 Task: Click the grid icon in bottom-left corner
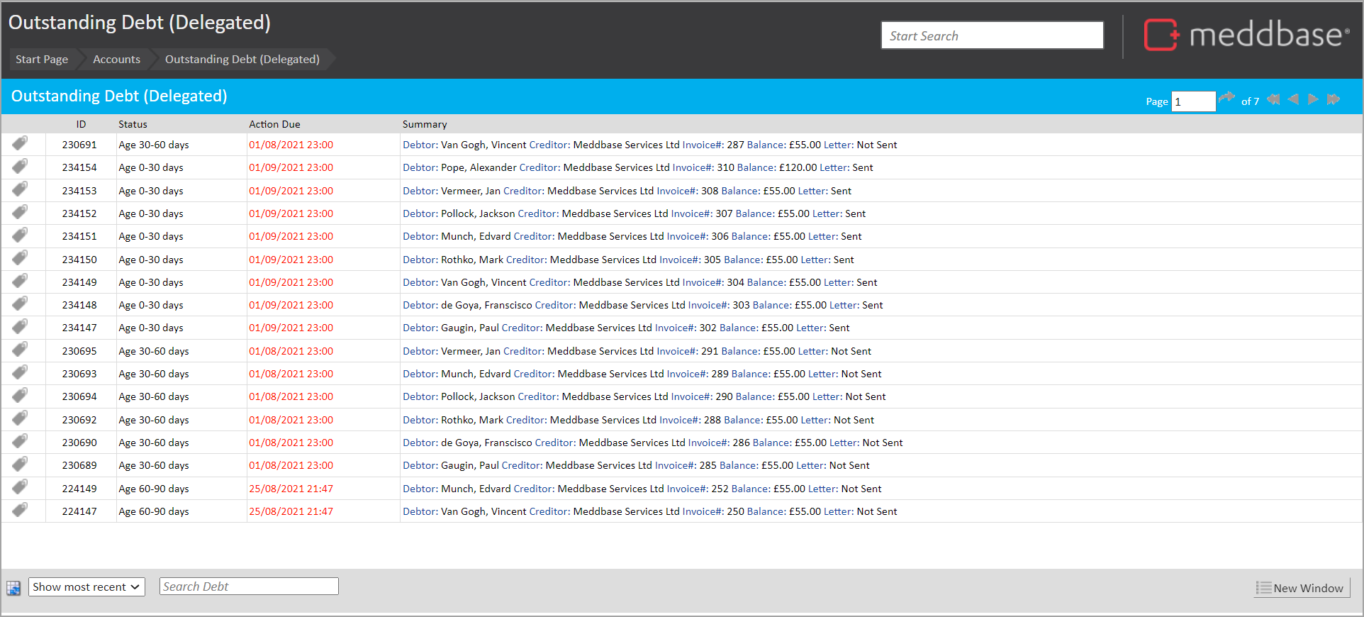pyautogui.click(x=13, y=588)
